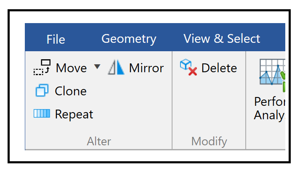Expand the Move dropdown arrow

[97, 67]
